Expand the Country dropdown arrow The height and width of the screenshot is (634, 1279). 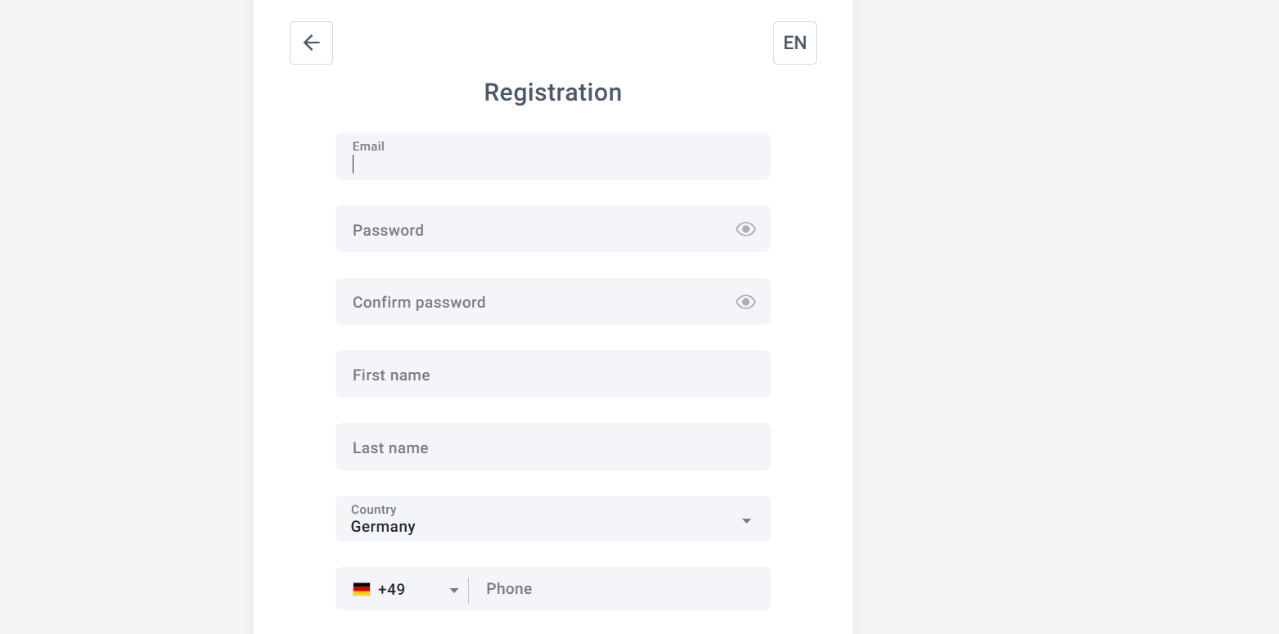pyautogui.click(x=746, y=521)
